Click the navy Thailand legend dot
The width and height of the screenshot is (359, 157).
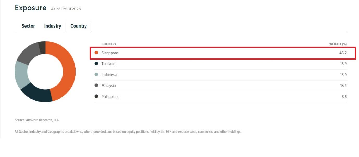tap(96, 64)
